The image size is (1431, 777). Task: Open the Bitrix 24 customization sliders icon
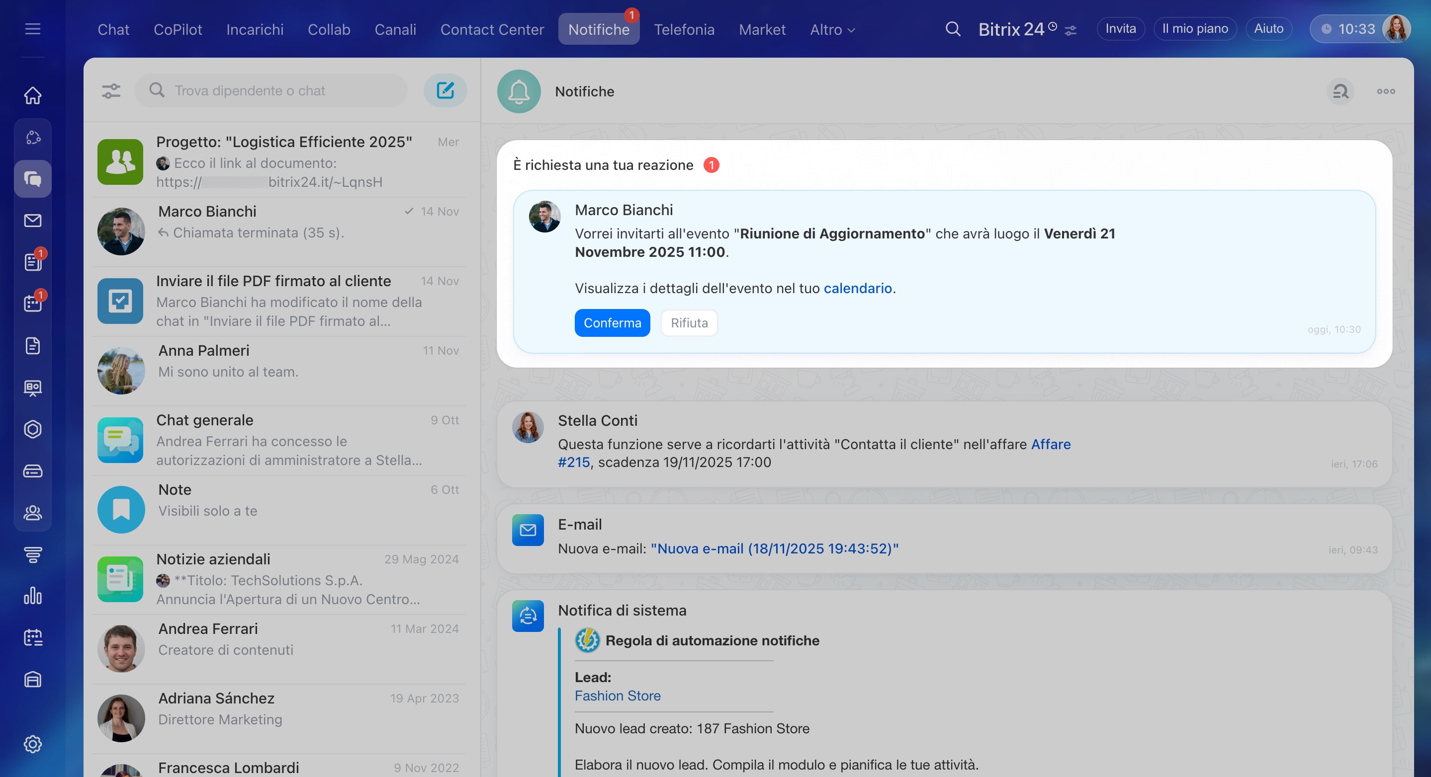pos(1071,31)
